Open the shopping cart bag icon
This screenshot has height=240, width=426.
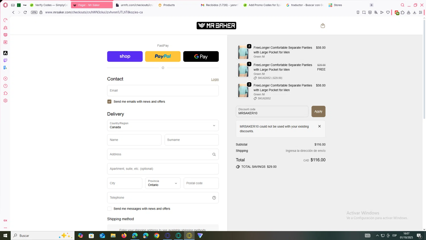pos(323,26)
